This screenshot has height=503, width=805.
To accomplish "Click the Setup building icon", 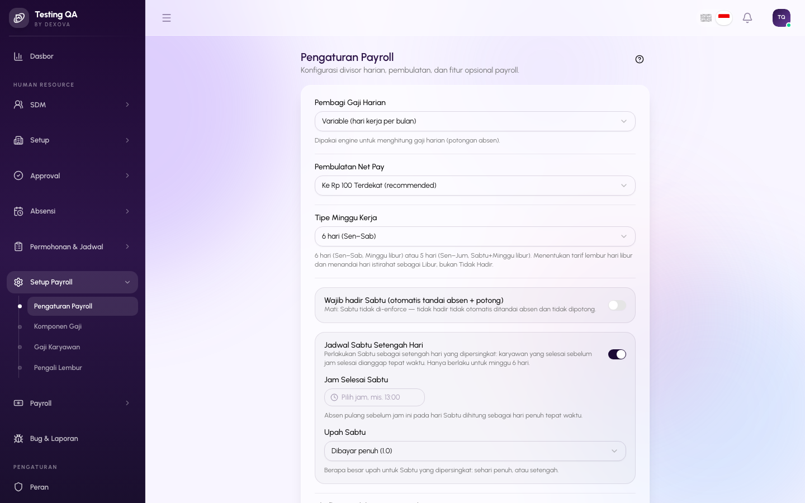I will click(x=18, y=140).
